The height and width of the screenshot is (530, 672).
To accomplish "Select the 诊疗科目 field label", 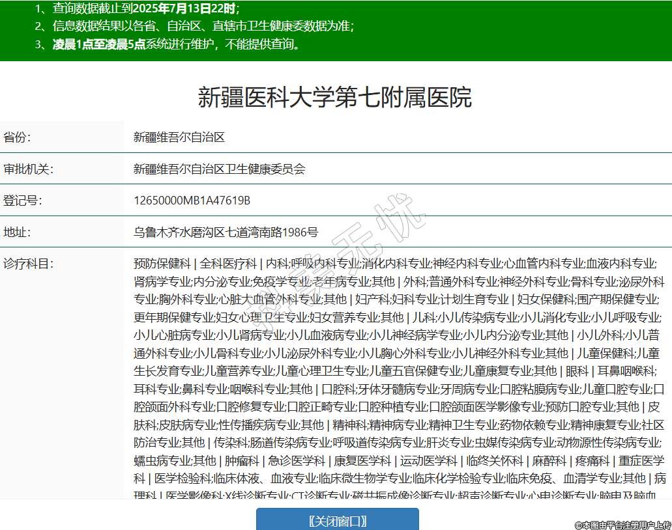I will [28, 264].
